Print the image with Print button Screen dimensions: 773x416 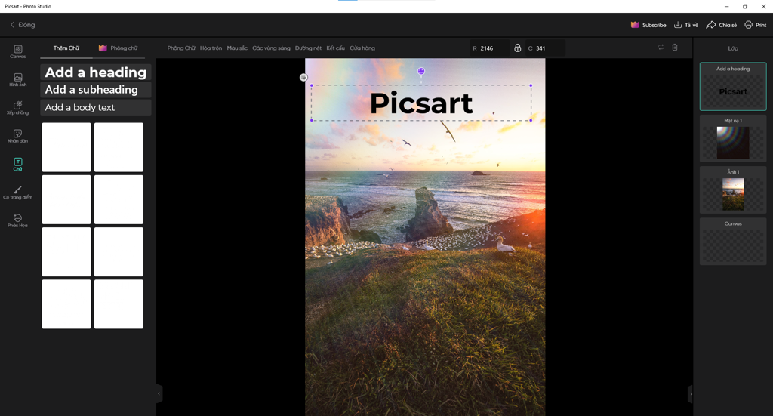coord(755,25)
